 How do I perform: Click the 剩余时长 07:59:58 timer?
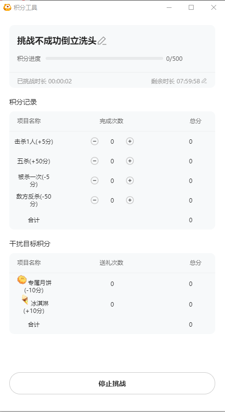(175, 81)
